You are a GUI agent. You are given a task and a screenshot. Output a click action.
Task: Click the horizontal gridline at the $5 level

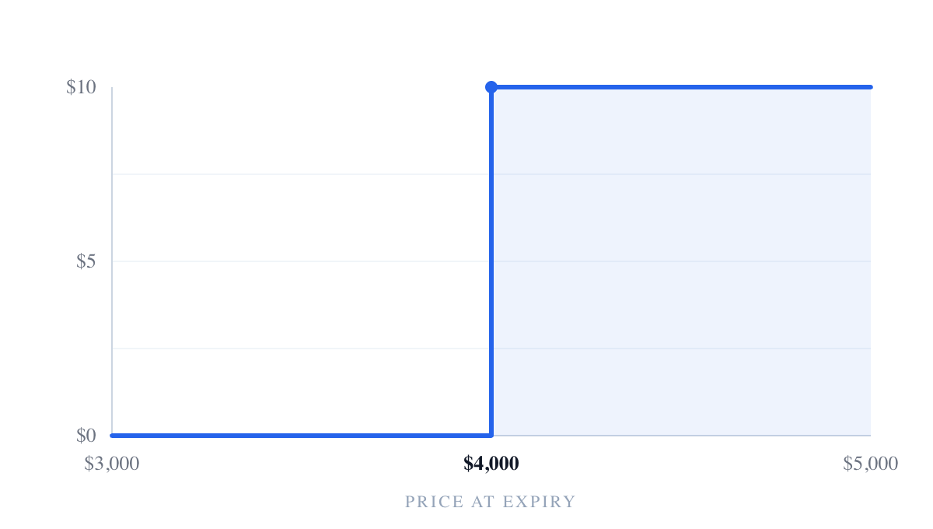point(491,261)
